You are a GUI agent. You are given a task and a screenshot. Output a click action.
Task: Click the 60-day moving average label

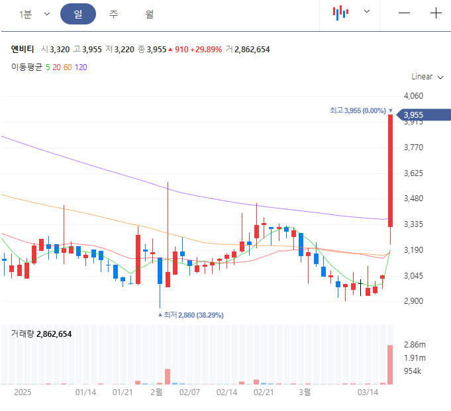click(x=68, y=68)
